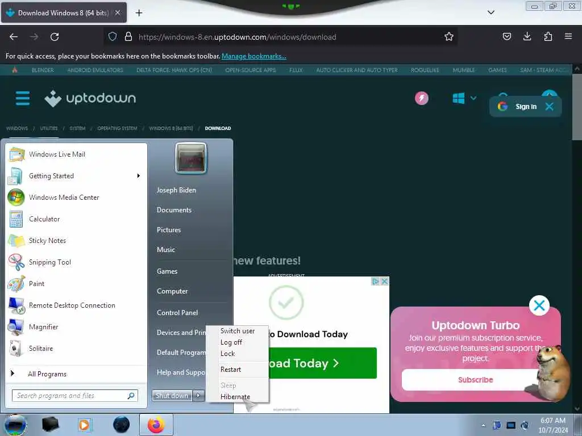Viewport: 582px width, 436px height.
Task: Open the Pocket save icon
Action: pos(506,36)
